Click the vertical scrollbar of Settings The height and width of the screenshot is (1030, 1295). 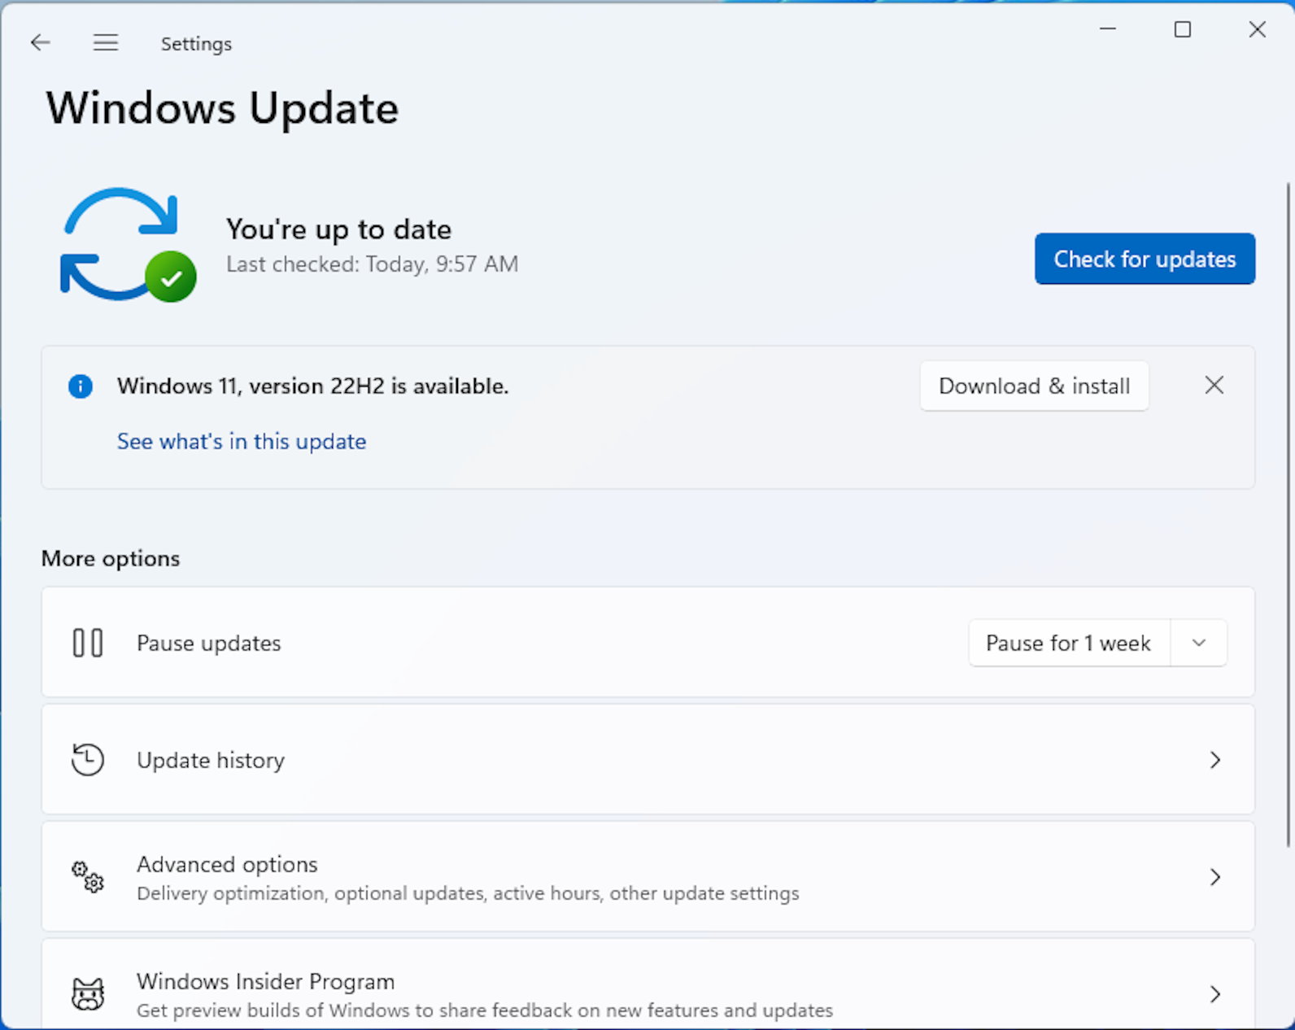[1288, 514]
